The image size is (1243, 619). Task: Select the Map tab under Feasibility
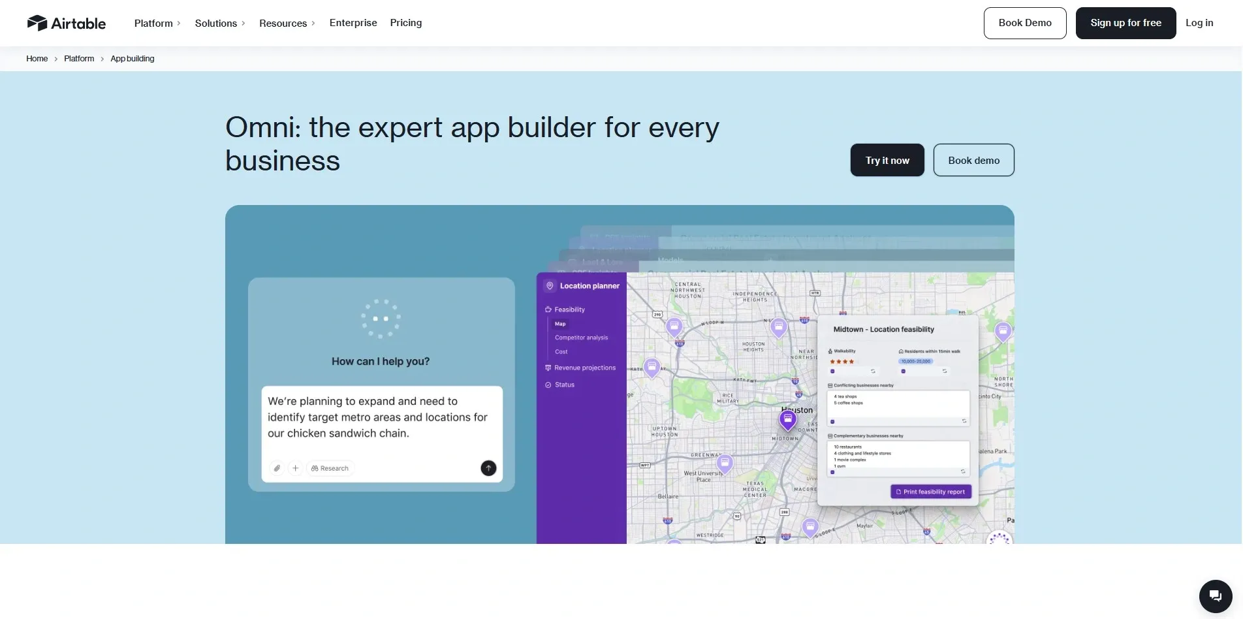(x=559, y=323)
